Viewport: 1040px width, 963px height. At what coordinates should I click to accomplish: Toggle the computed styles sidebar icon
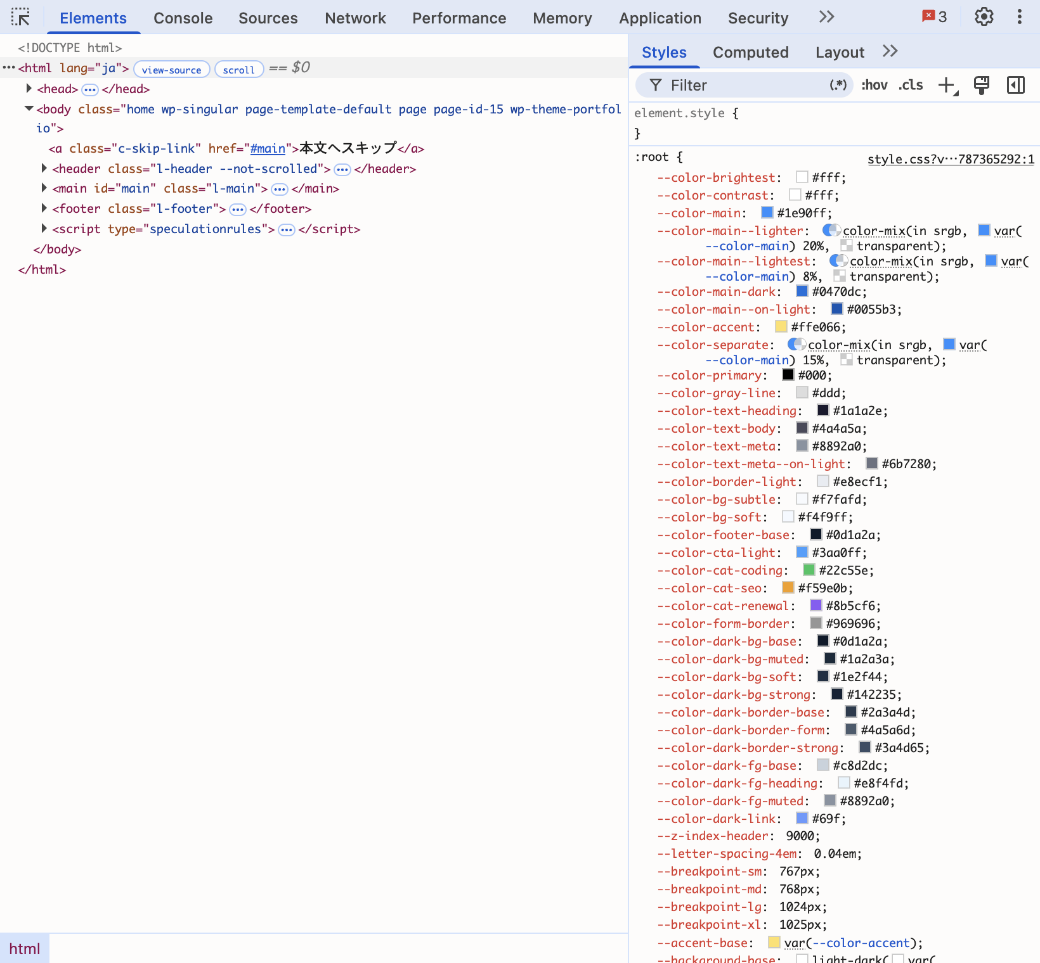(x=1016, y=86)
